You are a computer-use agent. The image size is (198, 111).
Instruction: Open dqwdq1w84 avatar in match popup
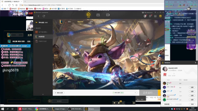[x=165, y=69]
